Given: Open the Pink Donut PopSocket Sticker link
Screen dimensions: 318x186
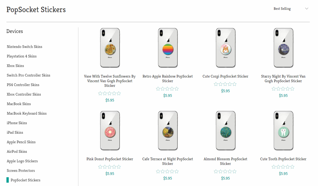Looking at the screenshot, I should 110,159.
